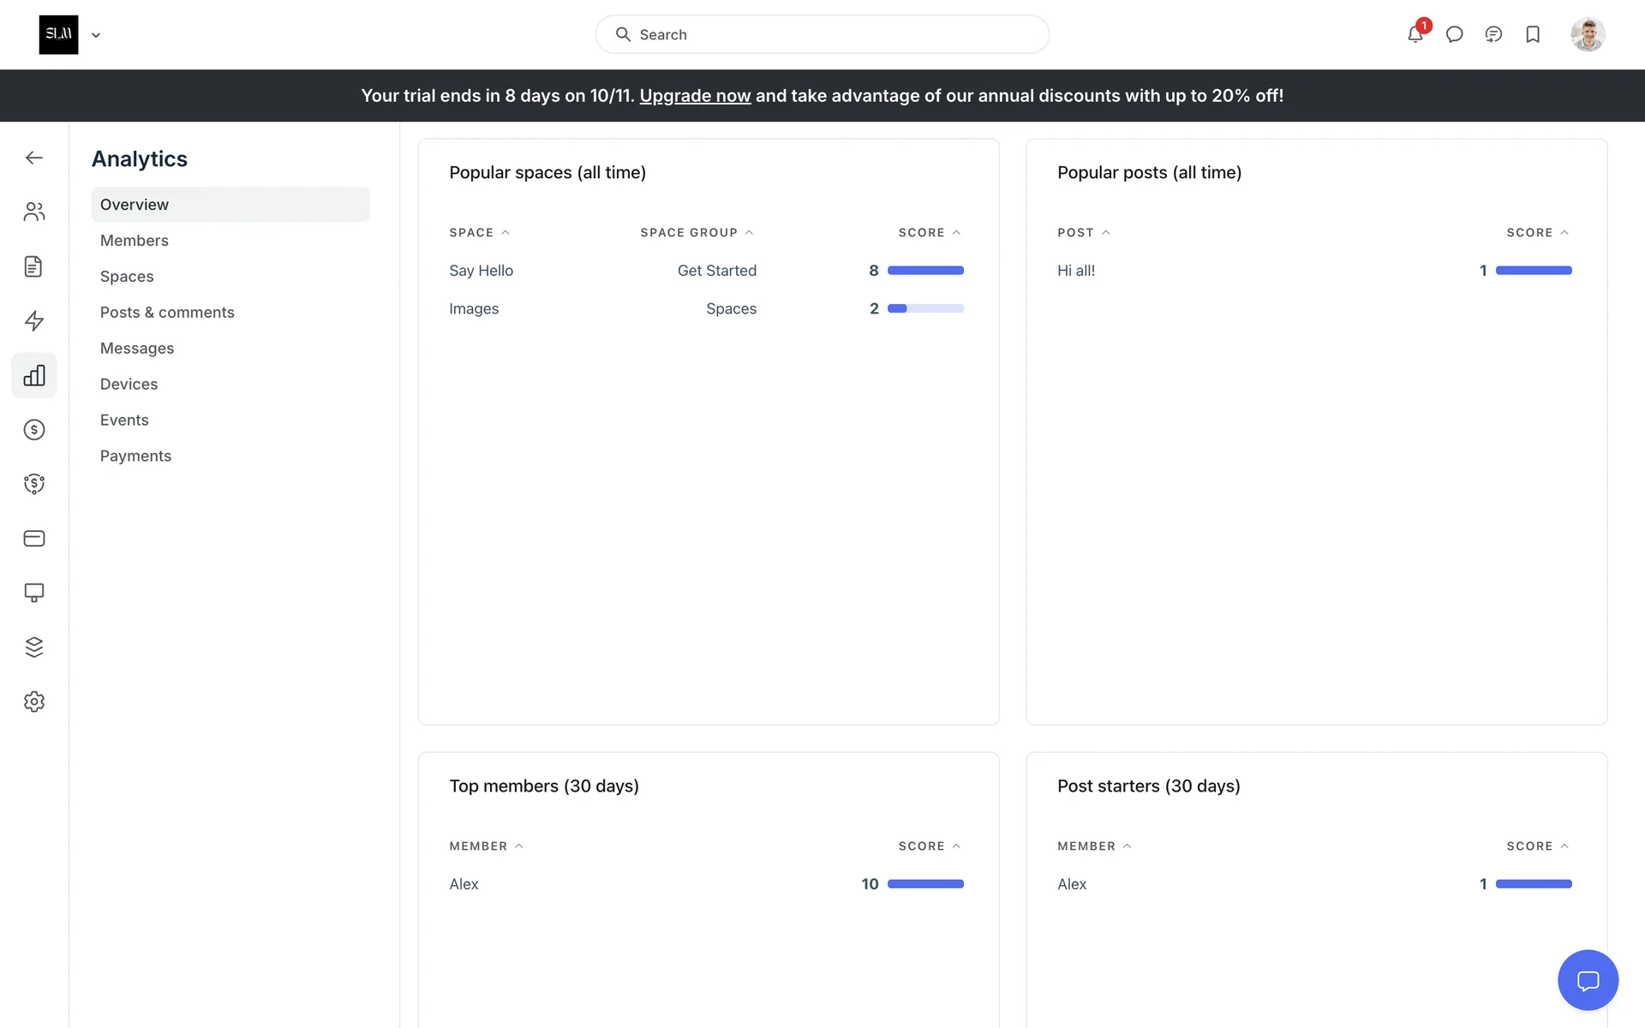Open the floating chat support bubble

[1588, 979]
